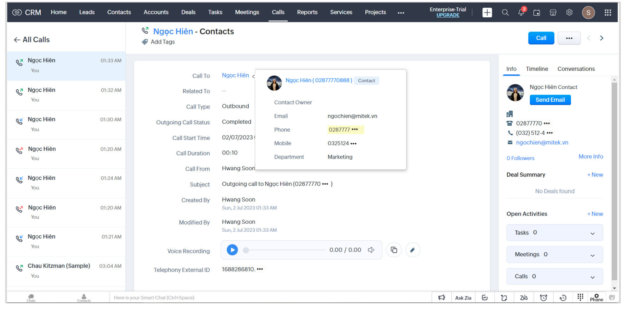The image size is (629, 309).
Task: Play the voice recording
Action: (232, 250)
